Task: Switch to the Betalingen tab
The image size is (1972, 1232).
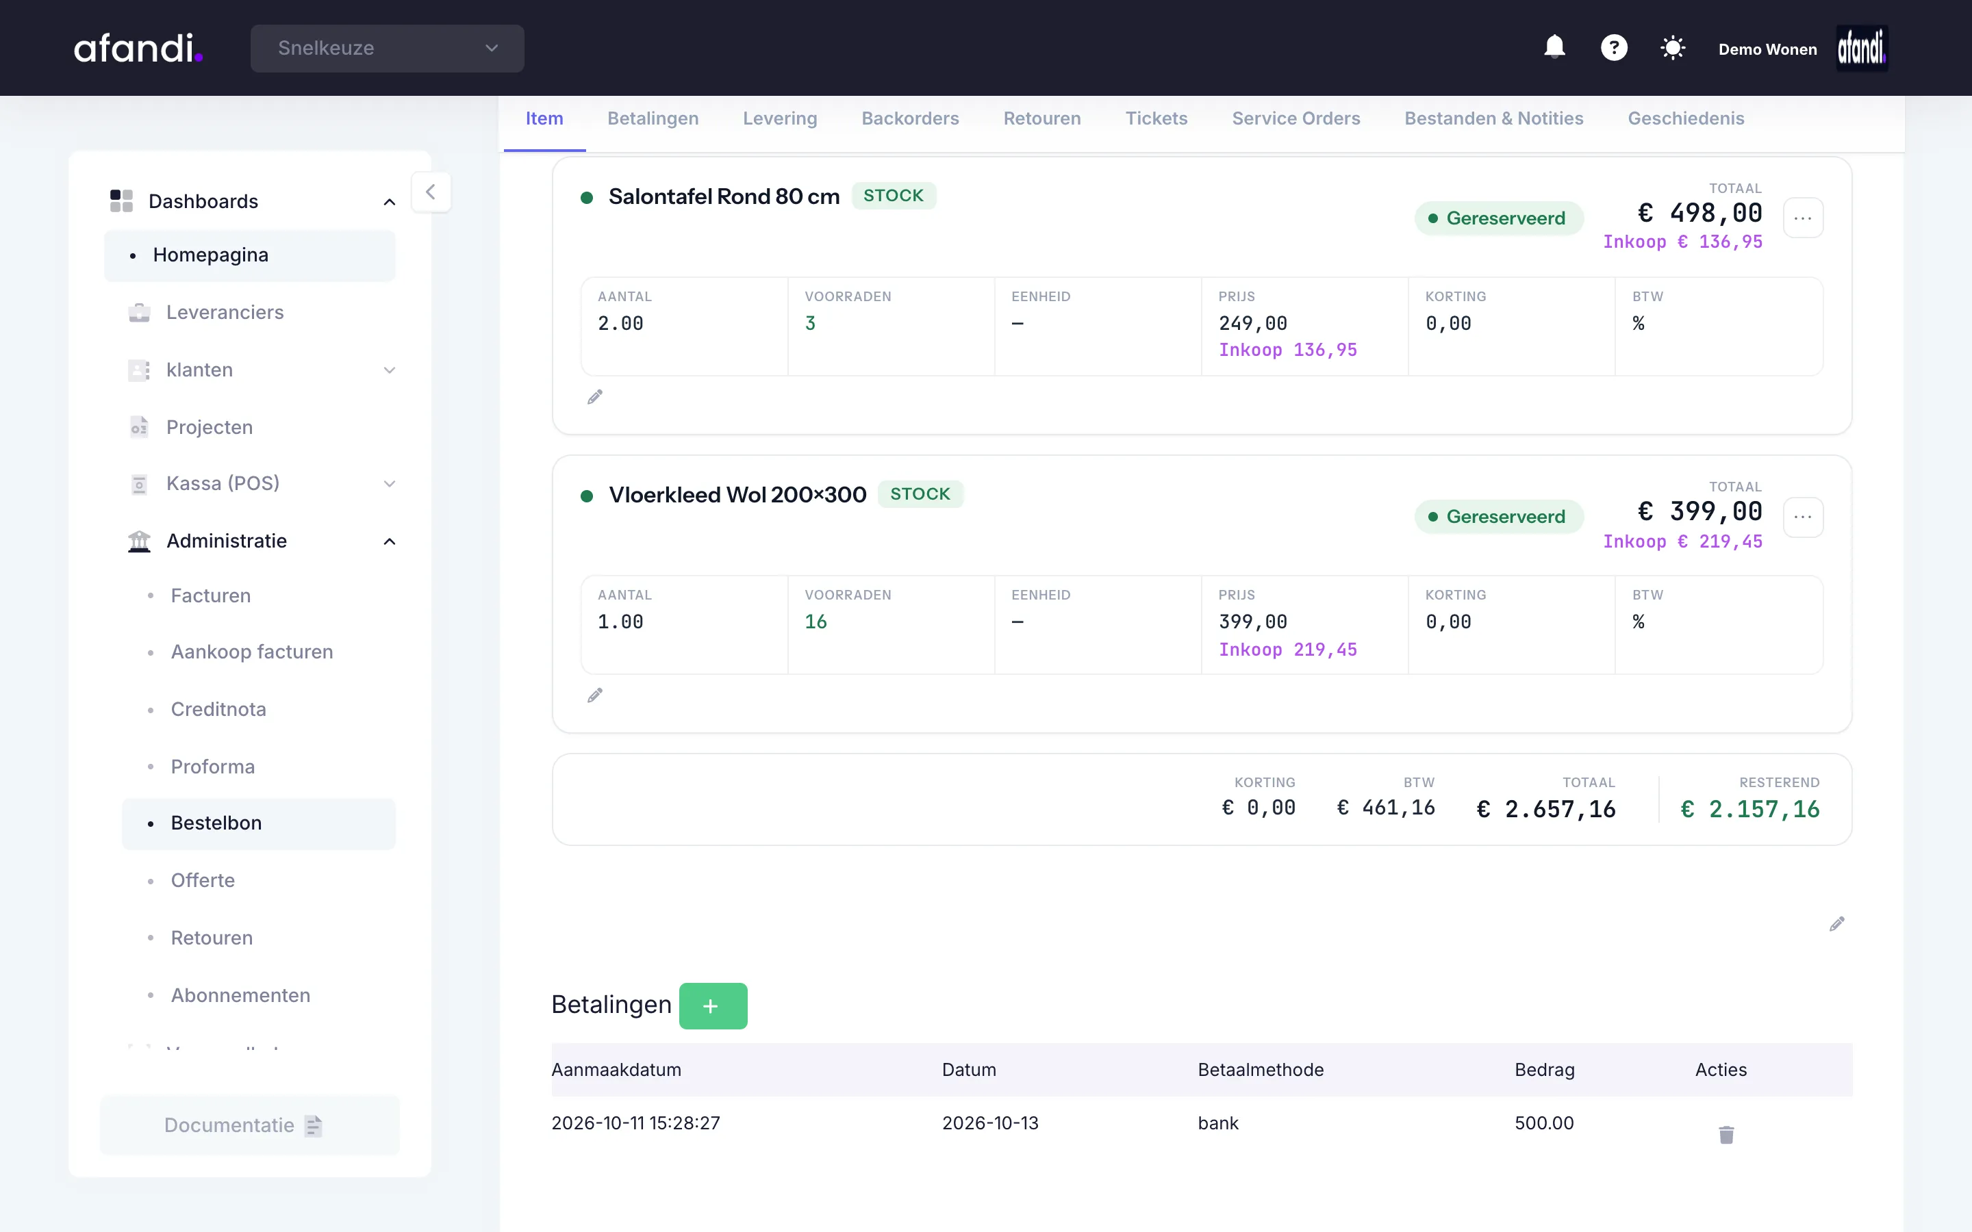Action: tap(653, 118)
